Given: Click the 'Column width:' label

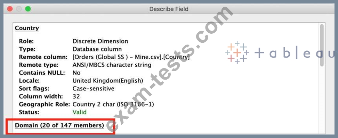Looking at the screenshot, I should coord(41,96).
